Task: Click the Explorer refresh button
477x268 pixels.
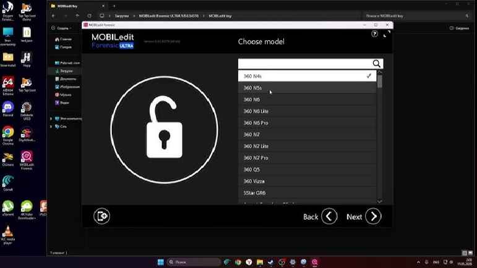Action: tap(90, 16)
